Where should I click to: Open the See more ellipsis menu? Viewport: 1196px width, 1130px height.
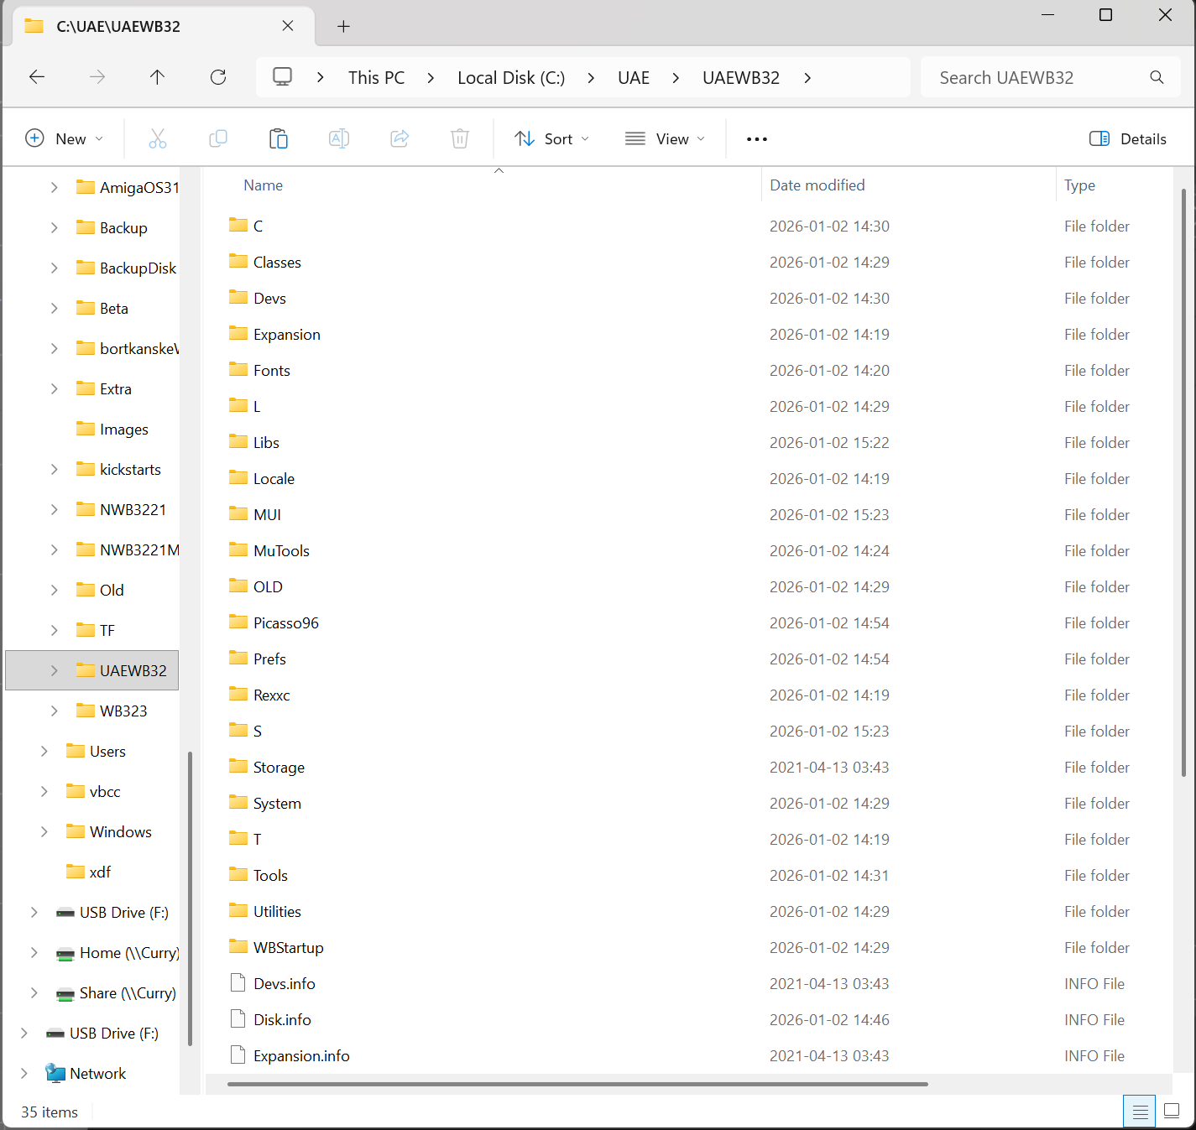[x=756, y=138]
